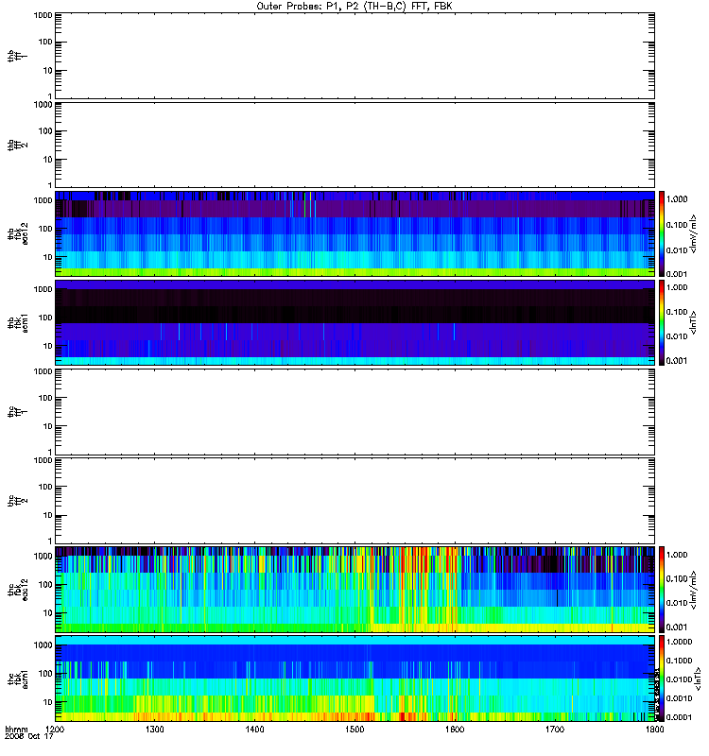
Task: Click the "100" y-axis label of thb fff 2 panel
Action: 45,131
